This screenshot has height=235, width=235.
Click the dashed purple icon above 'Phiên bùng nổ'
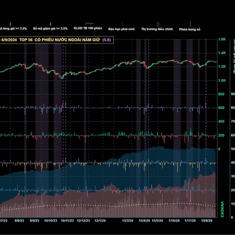point(190,24)
